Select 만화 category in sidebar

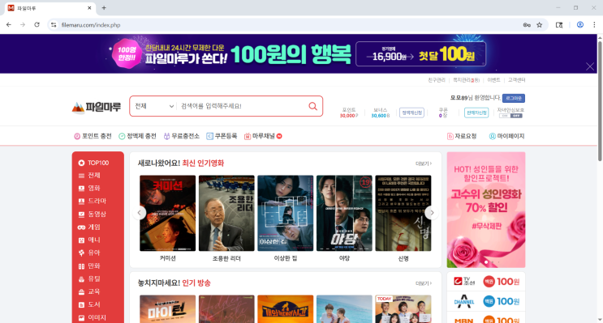tap(89, 266)
